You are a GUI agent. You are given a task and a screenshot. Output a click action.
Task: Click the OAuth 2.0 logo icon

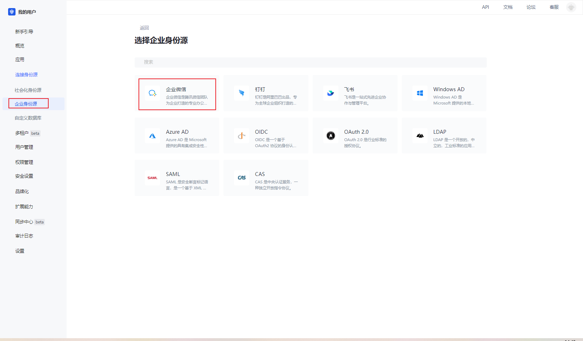(x=331, y=136)
